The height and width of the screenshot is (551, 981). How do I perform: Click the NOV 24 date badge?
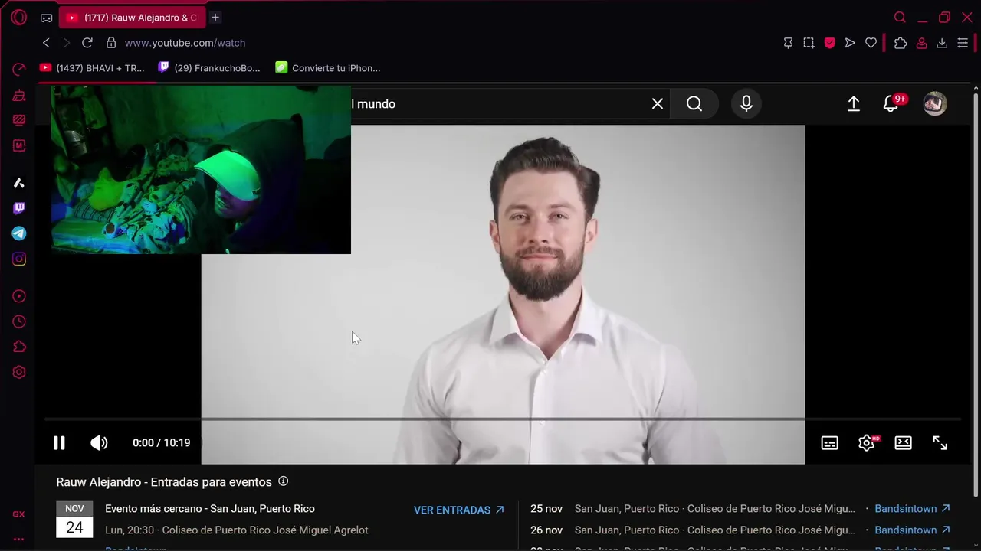click(74, 520)
